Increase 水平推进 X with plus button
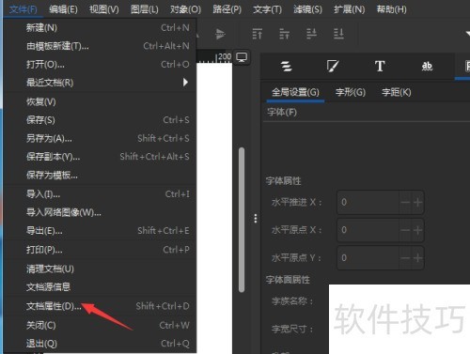Image resolution: width=470 pixels, height=354 pixels. (x=417, y=202)
